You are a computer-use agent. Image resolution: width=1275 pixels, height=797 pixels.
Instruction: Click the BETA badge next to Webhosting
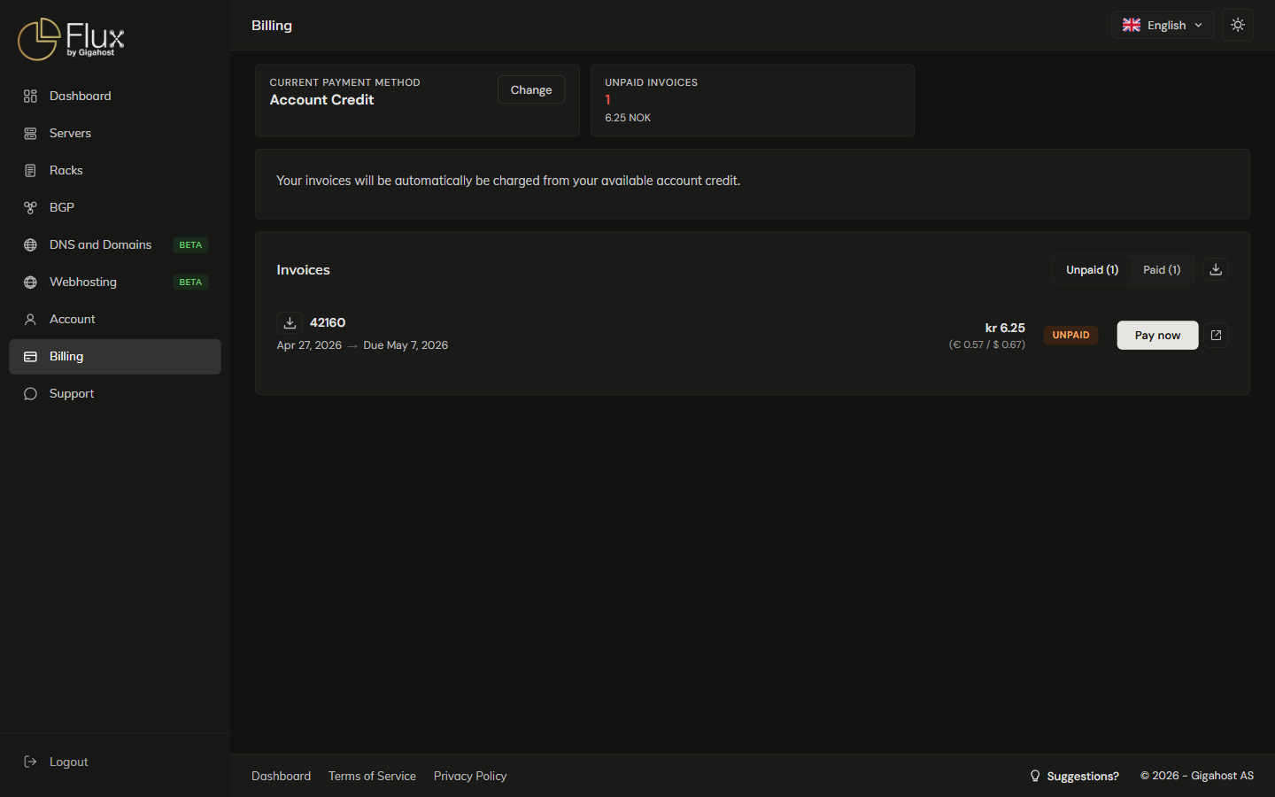(x=190, y=282)
